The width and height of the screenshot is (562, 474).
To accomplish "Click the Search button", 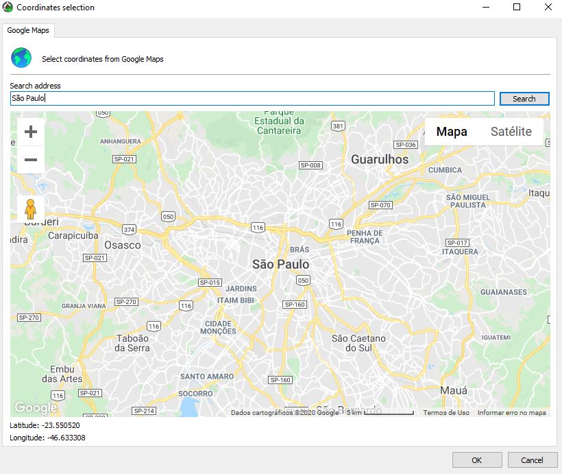I will click(524, 99).
